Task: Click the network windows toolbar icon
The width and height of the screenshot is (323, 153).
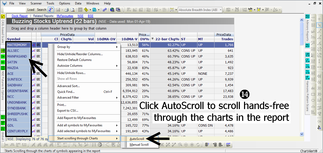Action: [x=119, y=10]
